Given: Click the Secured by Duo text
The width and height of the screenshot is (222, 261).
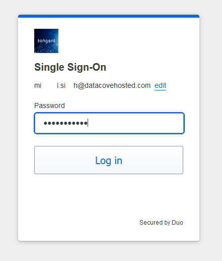Looking at the screenshot, I should tap(161, 223).
